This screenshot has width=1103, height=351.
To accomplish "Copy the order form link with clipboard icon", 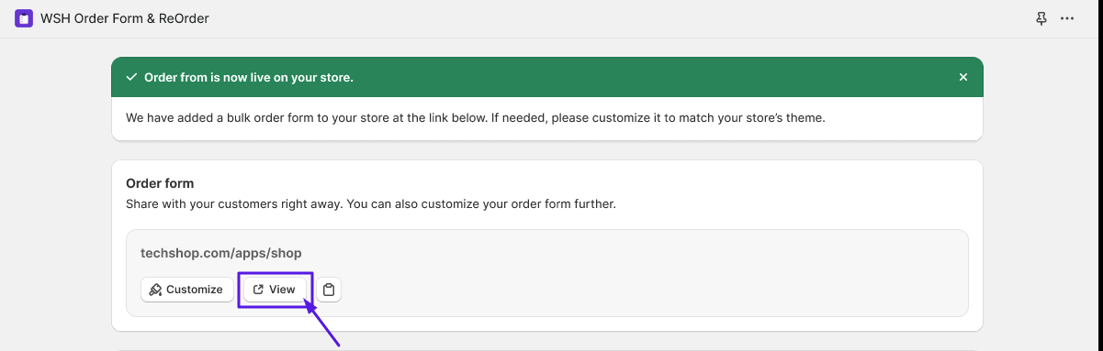I will click(329, 290).
